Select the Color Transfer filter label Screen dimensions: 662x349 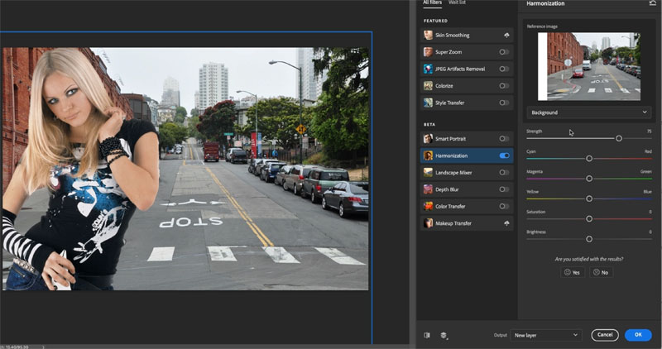(x=450, y=207)
